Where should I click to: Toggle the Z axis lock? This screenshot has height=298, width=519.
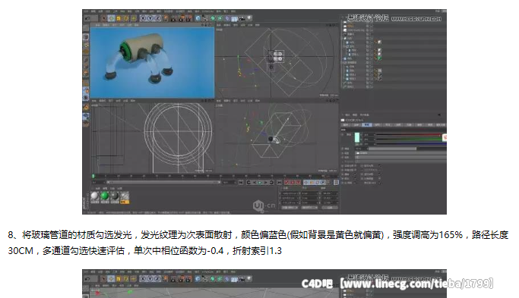pos(157,18)
